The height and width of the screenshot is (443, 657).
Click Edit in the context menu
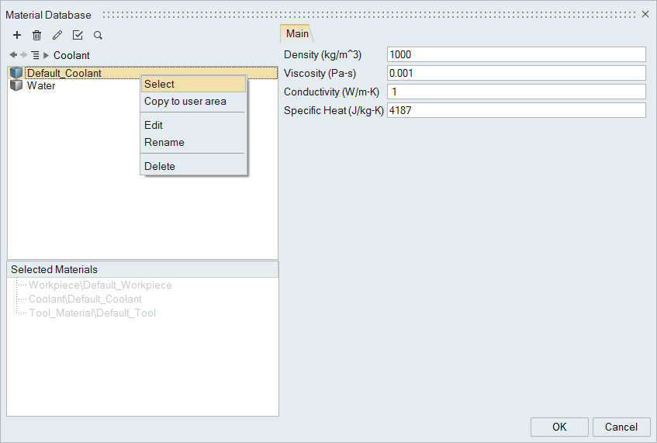coord(154,125)
